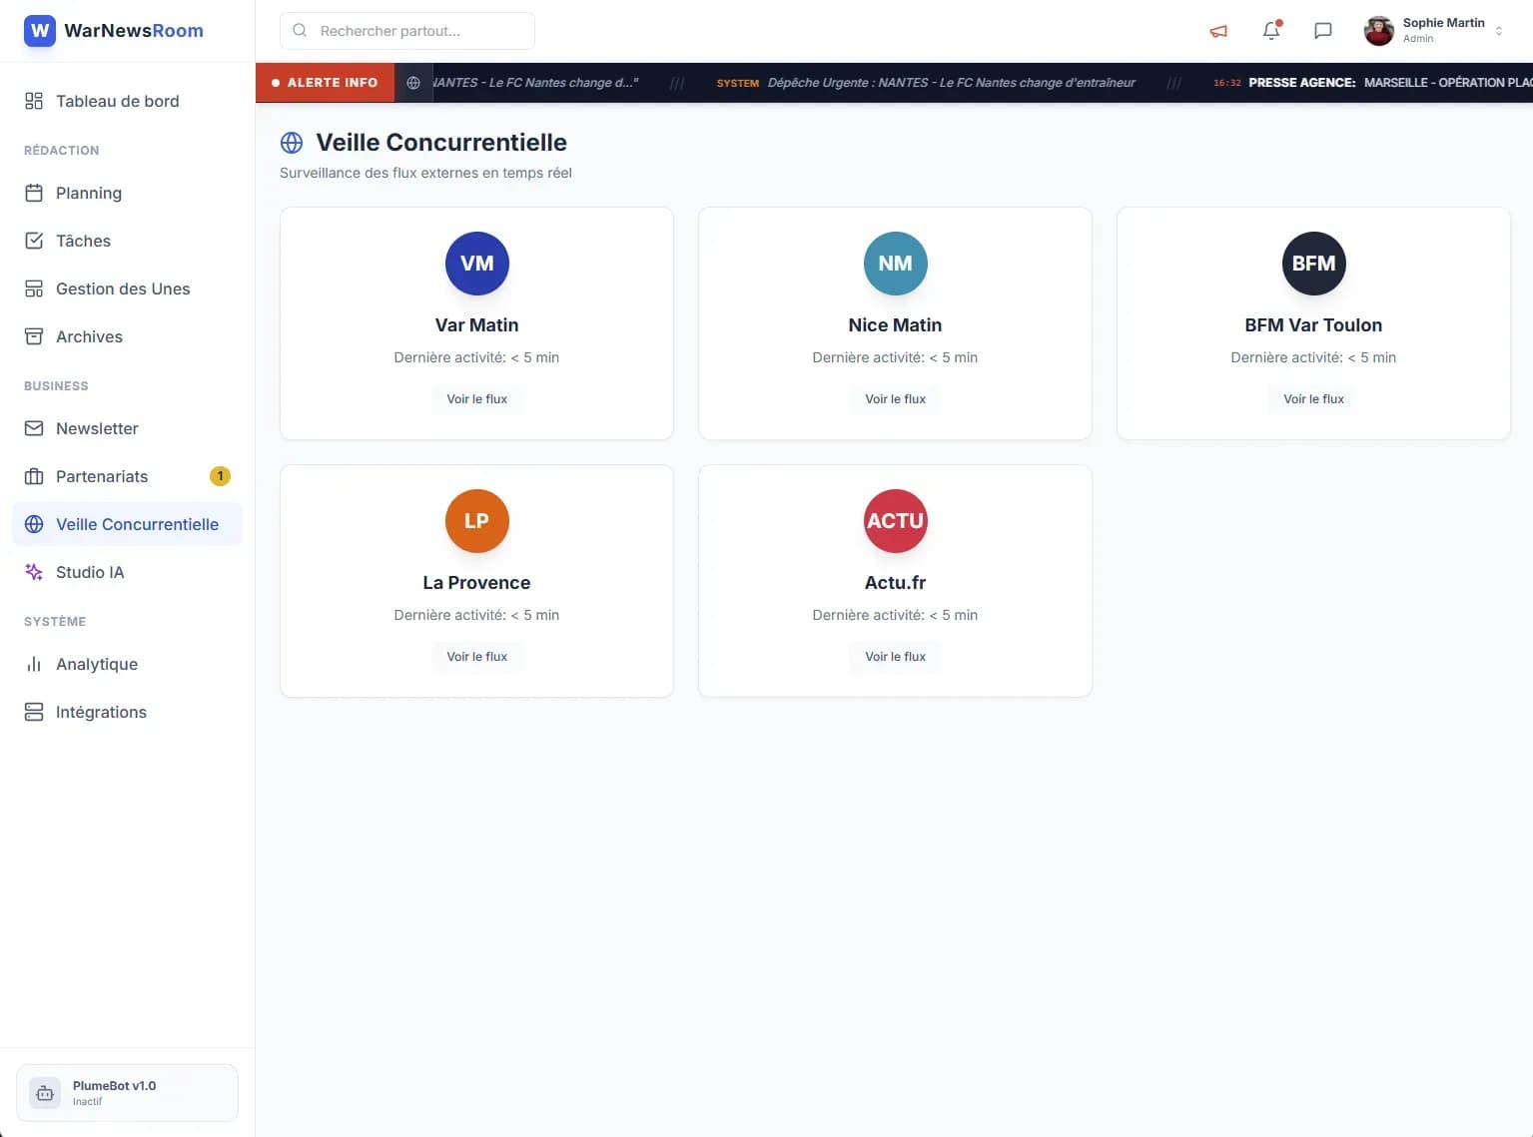Open the megaphone alerts icon

point(1218,31)
